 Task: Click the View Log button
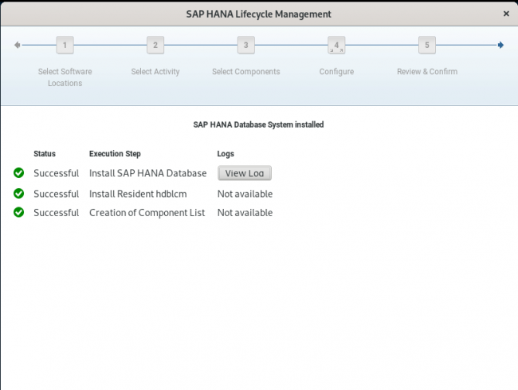(245, 173)
